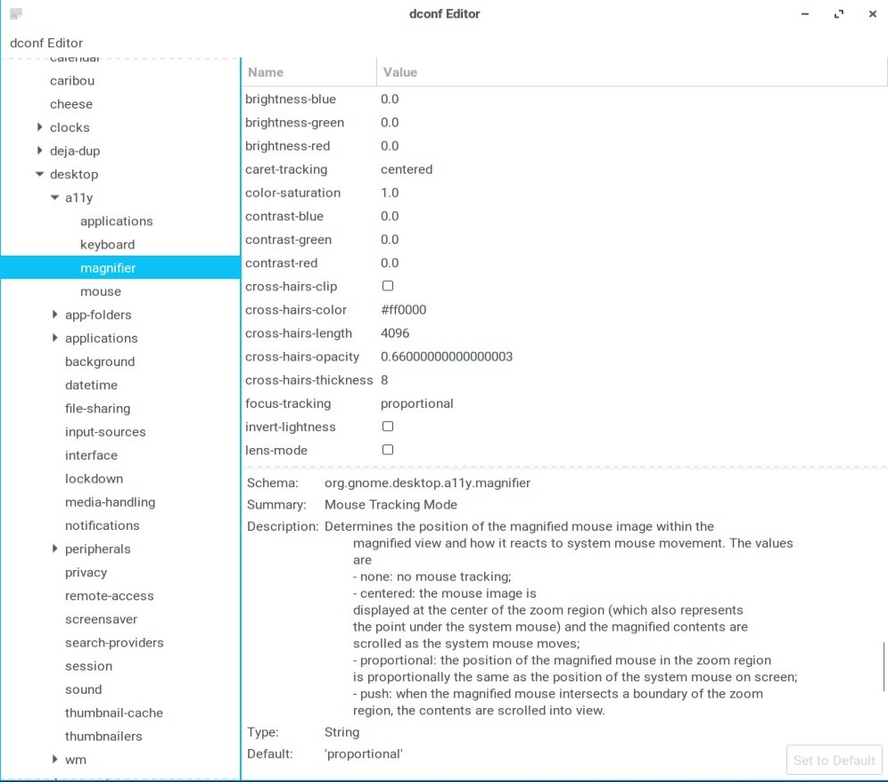Screen dimensions: 888x782
Task: Click the description panel vertical scrollbar
Action: (x=884, y=666)
